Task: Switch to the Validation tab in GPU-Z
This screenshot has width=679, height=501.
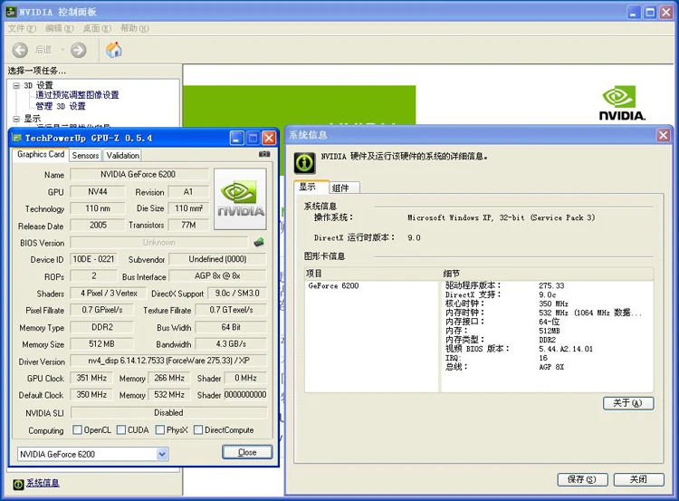Action: (122, 155)
